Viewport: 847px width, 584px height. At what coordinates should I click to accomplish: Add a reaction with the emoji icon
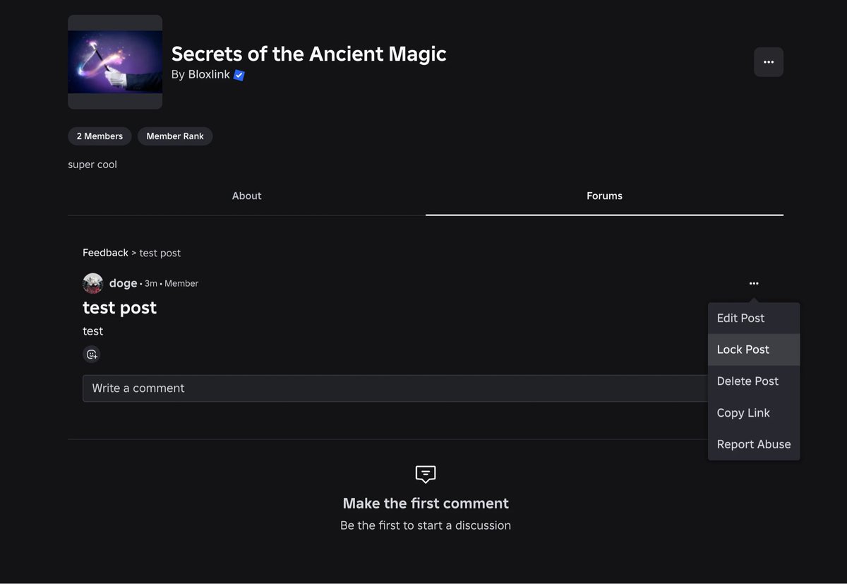[x=92, y=354]
